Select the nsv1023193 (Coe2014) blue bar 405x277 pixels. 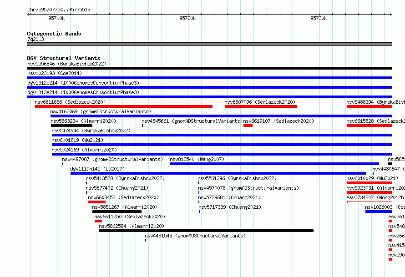209,78
